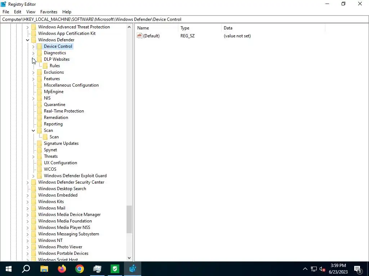Viewport: 369px width, 276px height.
Task: Click the Exclusions folder icon
Action: (39, 72)
